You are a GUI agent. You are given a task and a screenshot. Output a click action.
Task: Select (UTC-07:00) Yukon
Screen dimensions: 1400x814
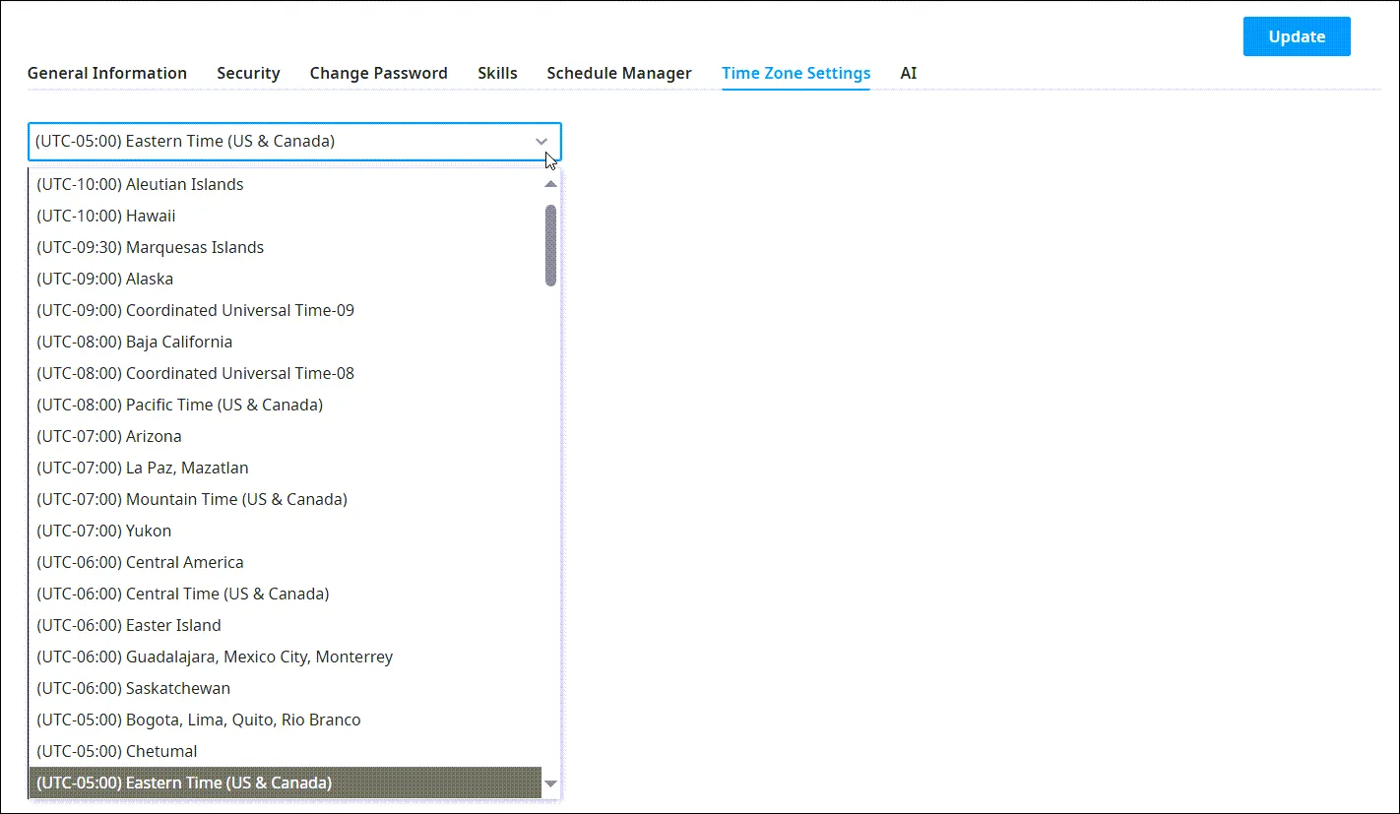[286, 531]
